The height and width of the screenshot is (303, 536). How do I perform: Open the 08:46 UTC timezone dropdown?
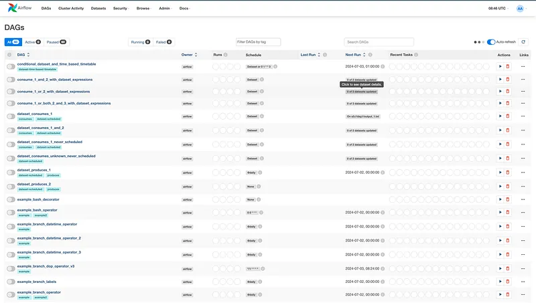pyautogui.click(x=498, y=8)
